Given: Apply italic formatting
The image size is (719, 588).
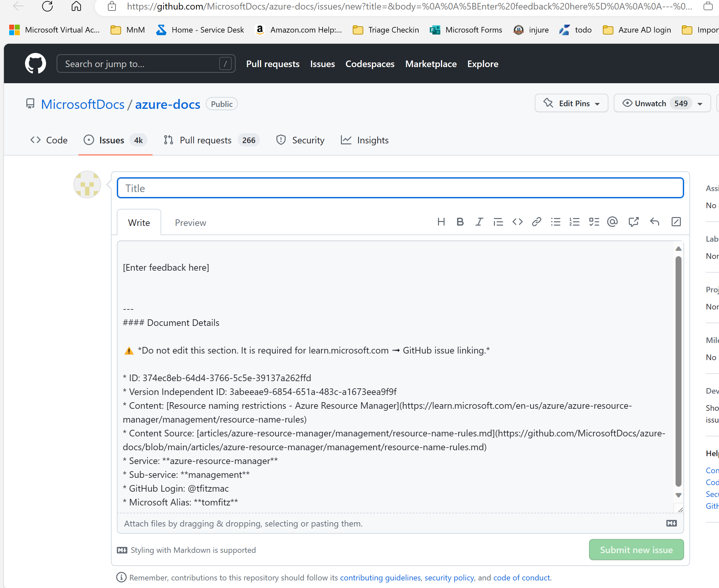Looking at the screenshot, I should point(479,222).
